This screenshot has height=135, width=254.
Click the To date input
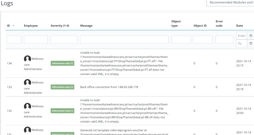pyautogui.click(x=242, y=43)
